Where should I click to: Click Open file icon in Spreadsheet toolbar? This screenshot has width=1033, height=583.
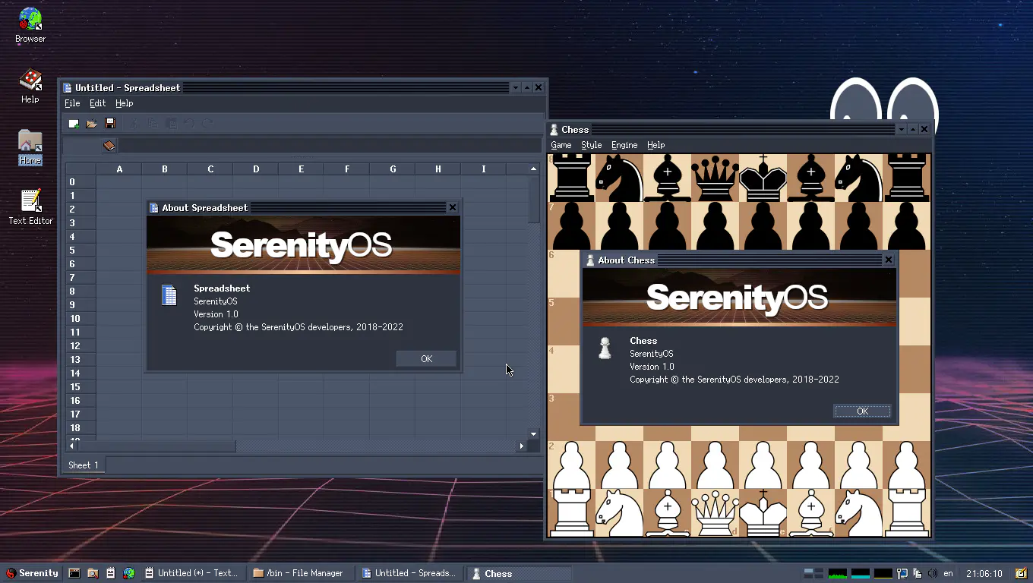click(92, 124)
